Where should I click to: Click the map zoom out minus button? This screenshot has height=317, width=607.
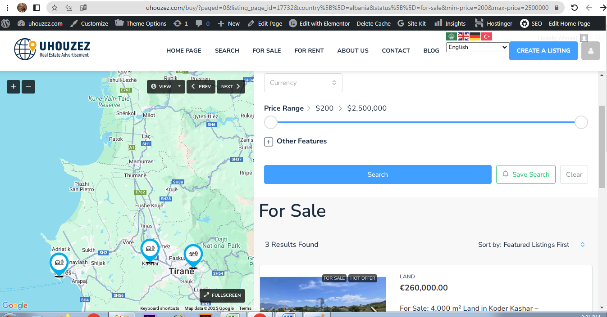point(28,86)
